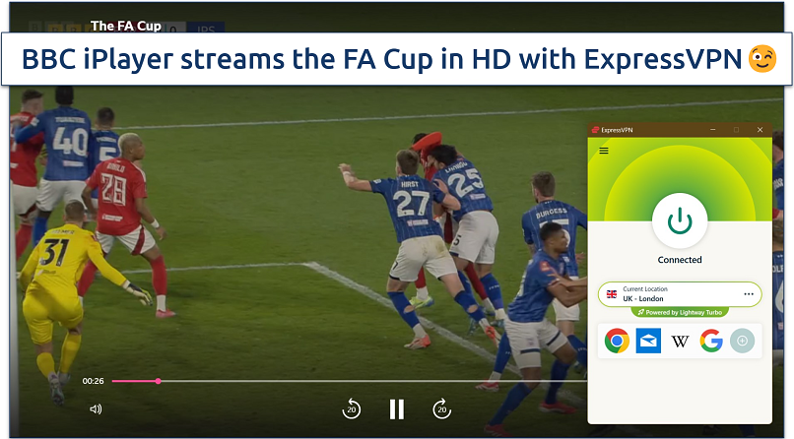Click the Connected status text
794x439 pixels.
point(680,260)
